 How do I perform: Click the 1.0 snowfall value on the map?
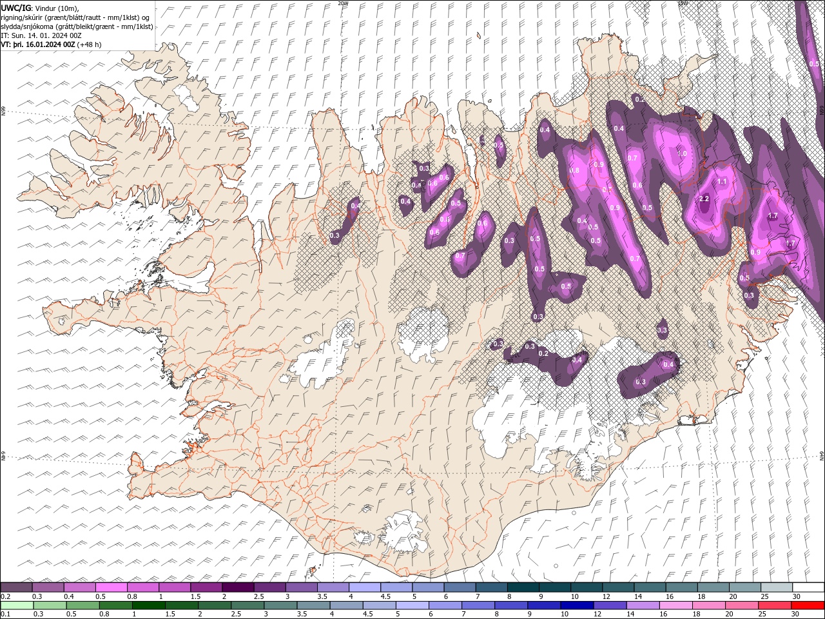click(682, 154)
